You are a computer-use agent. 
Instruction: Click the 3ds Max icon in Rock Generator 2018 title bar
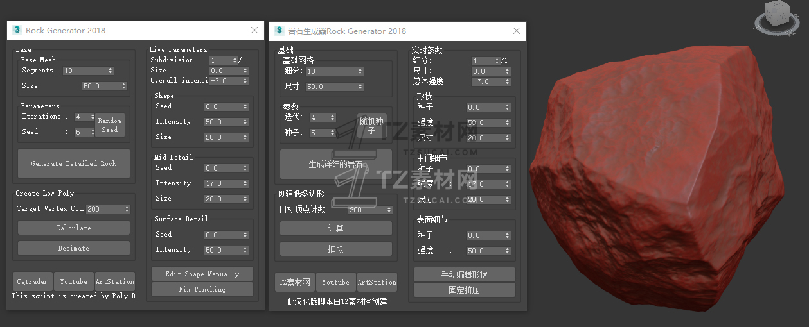click(x=17, y=30)
